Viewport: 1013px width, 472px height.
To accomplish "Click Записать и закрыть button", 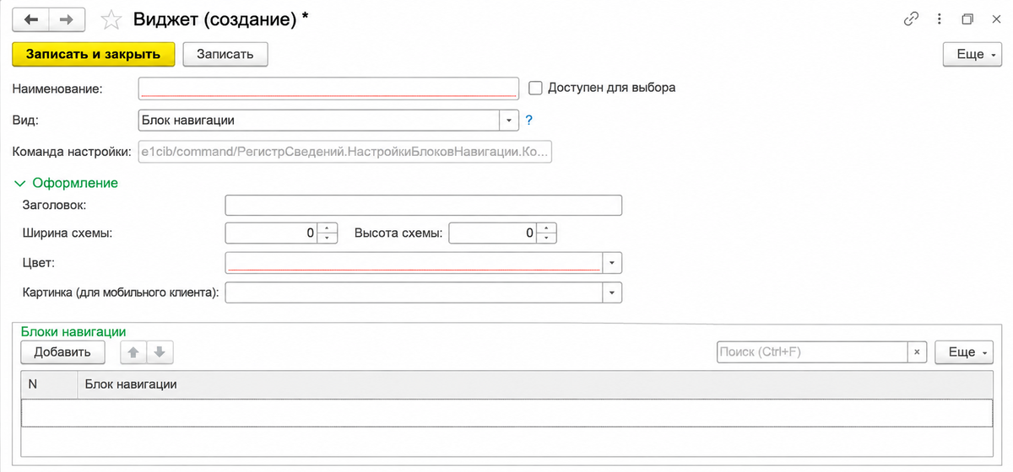I will point(94,54).
